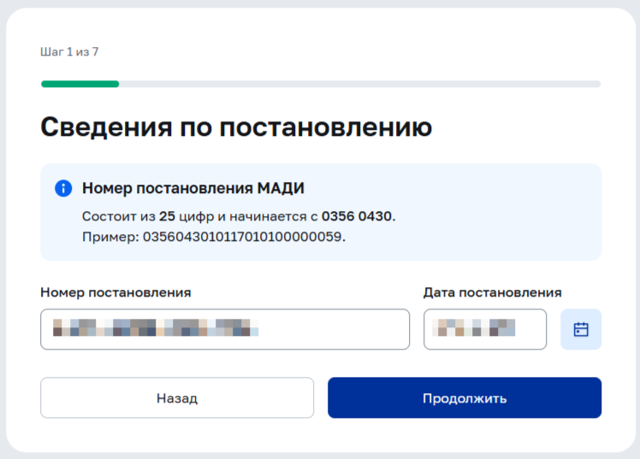Screen dimensions: 640x459
Task: Click the word Пример in the hint
Action: pos(109,237)
